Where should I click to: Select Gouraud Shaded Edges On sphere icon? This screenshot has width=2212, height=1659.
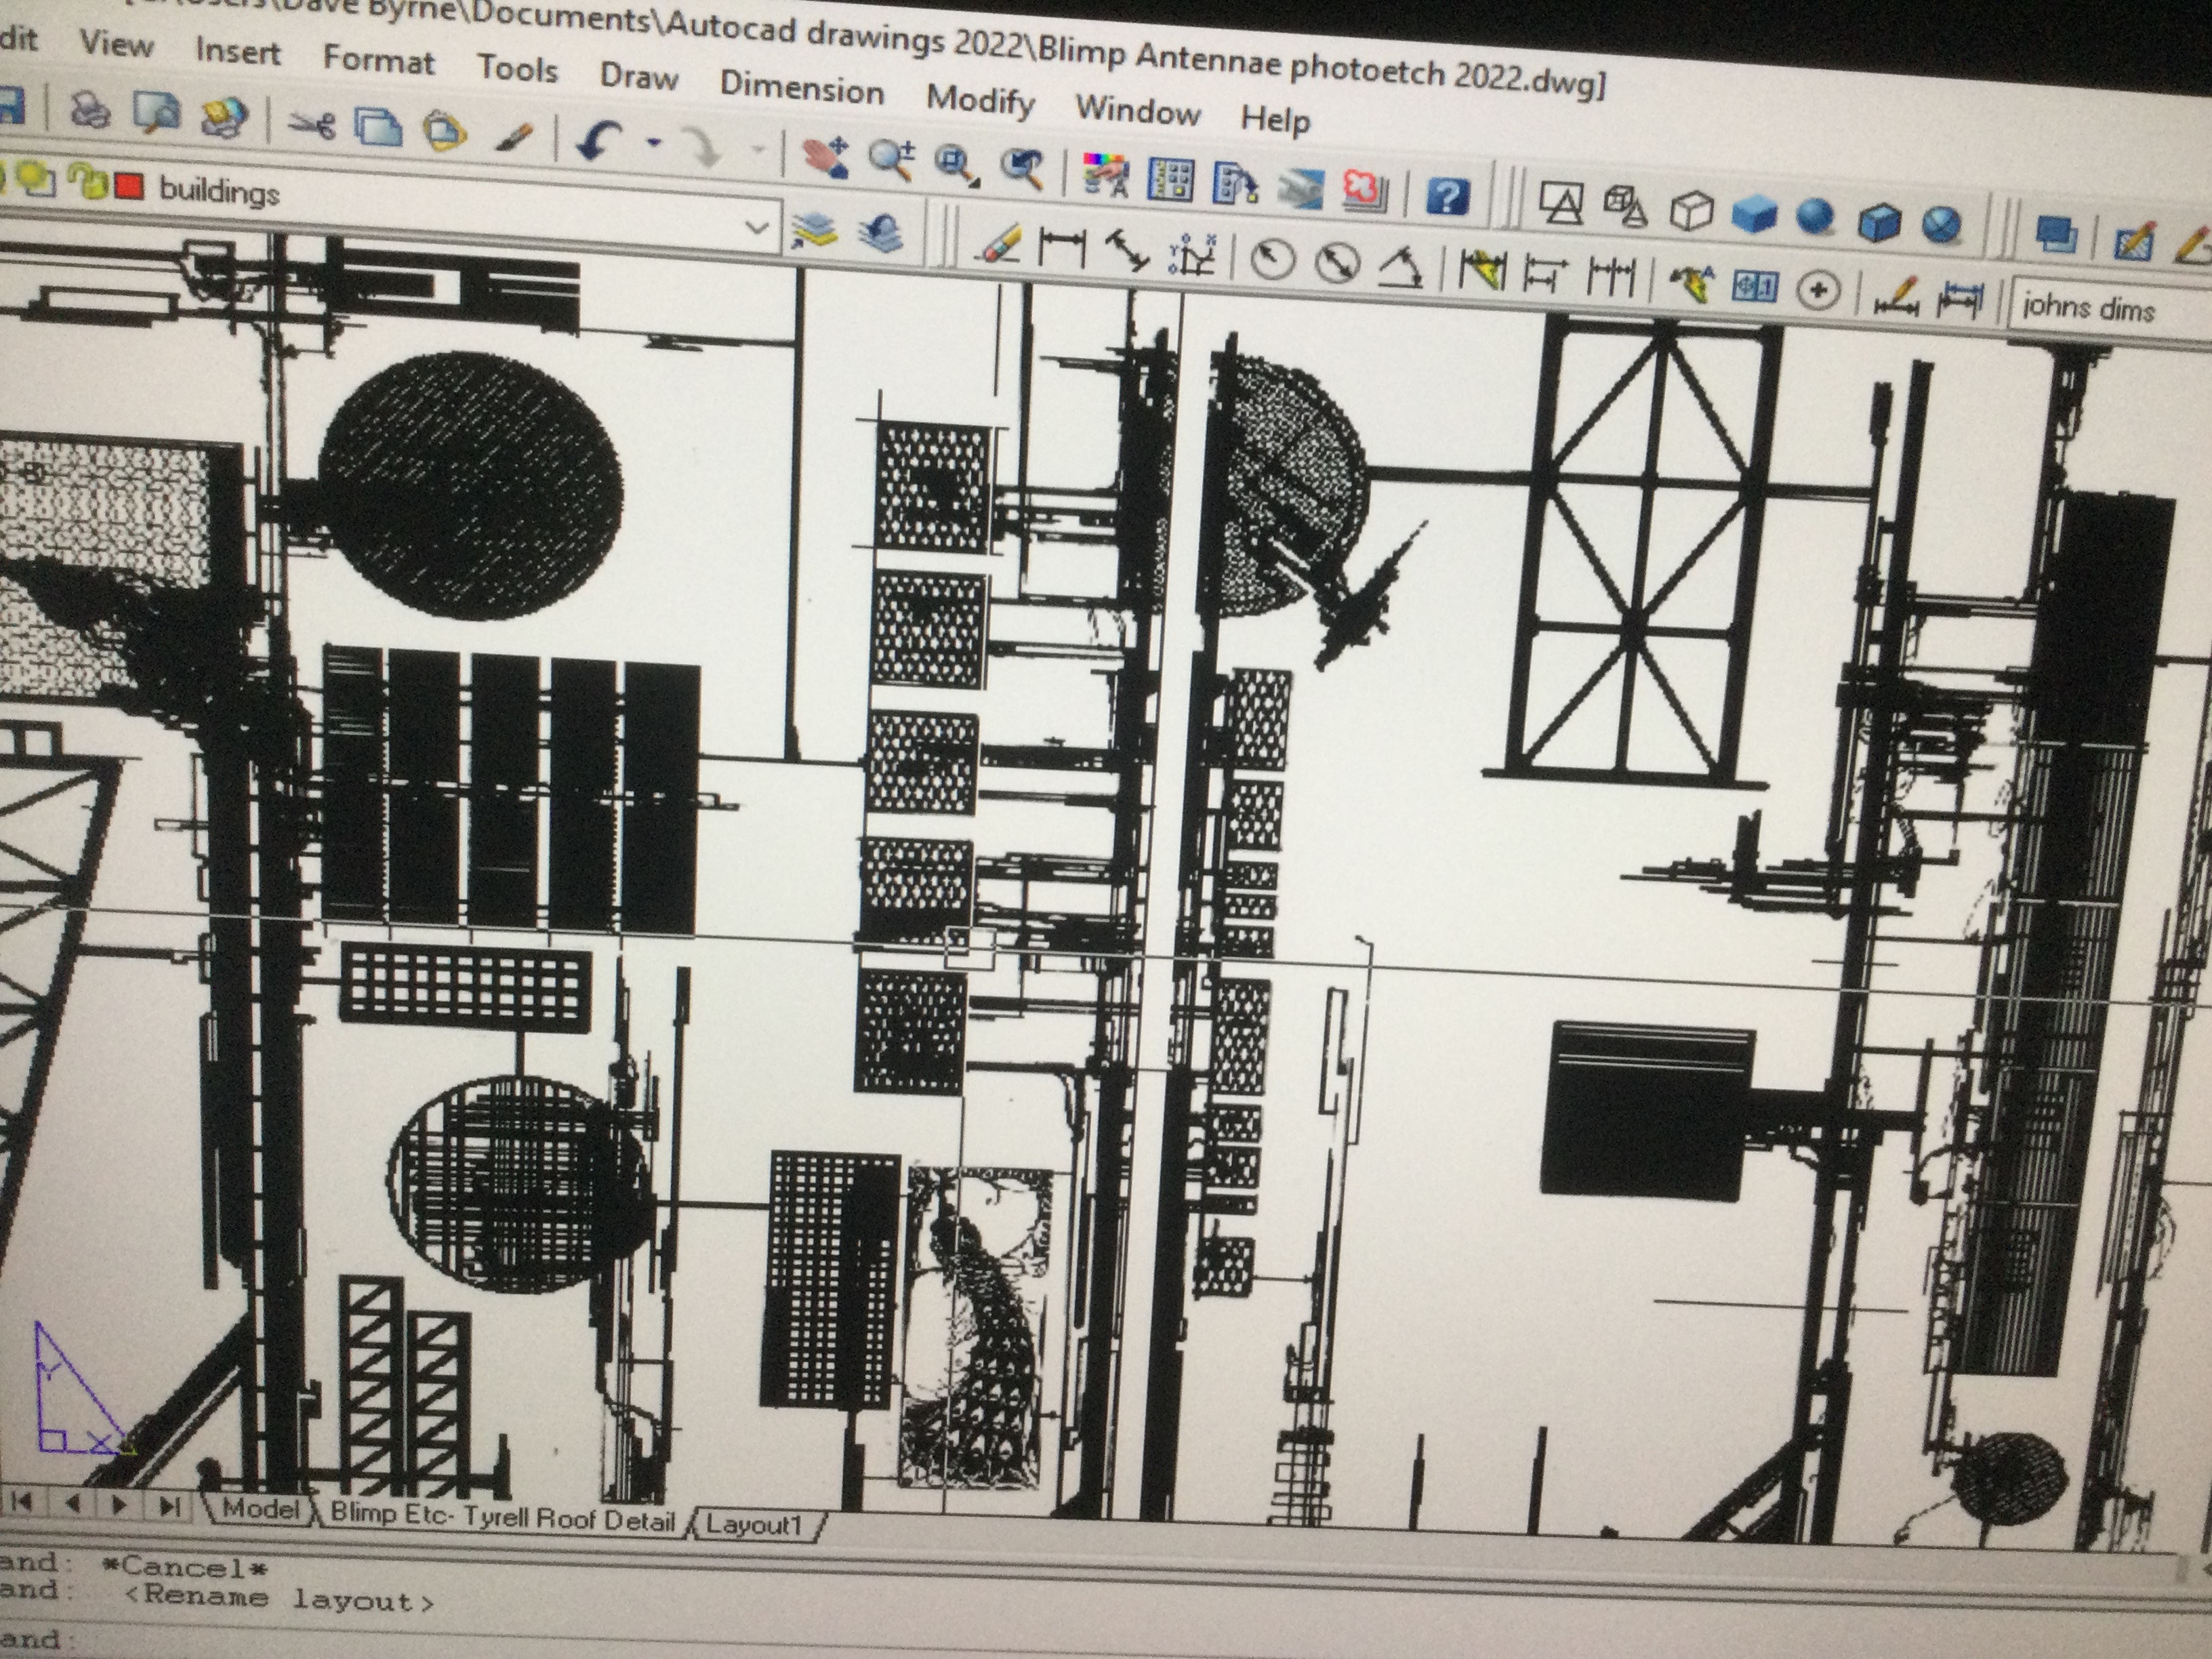coord(1942,226)
